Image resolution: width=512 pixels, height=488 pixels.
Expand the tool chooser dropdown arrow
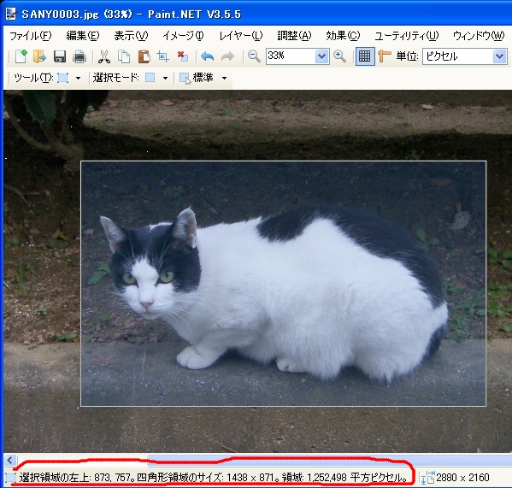[78, 78]
